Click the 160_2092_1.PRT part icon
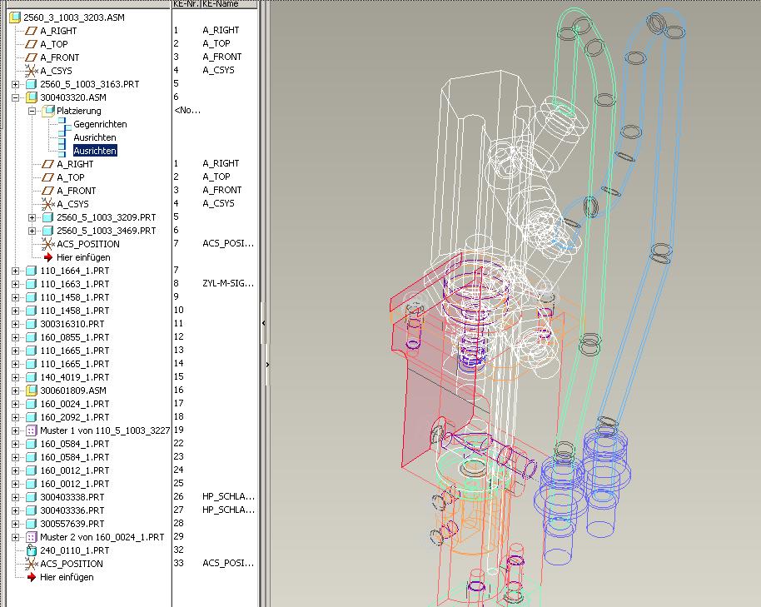 tap(32, 417)
